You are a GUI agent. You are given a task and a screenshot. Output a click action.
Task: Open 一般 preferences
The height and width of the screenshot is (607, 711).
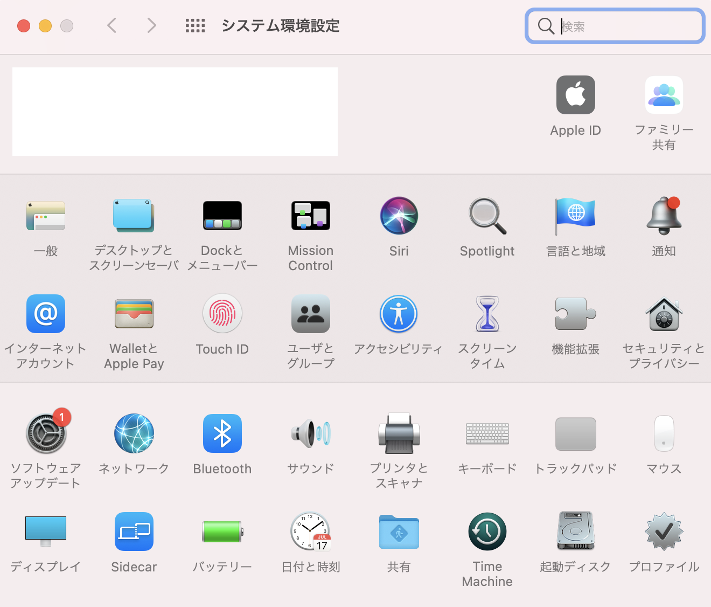[x=46, y=216]
